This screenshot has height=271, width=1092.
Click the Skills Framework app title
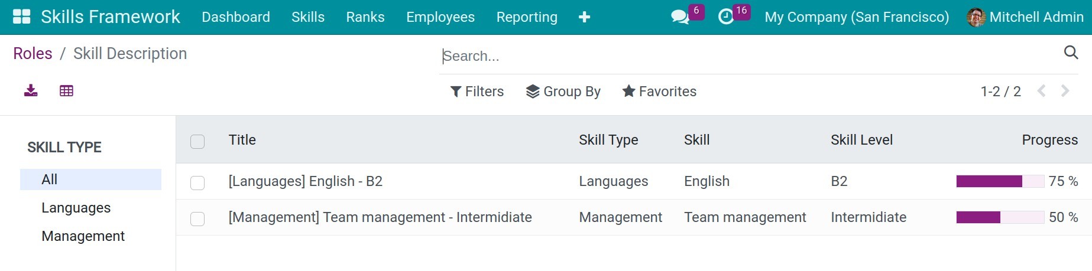pos(111,17)
